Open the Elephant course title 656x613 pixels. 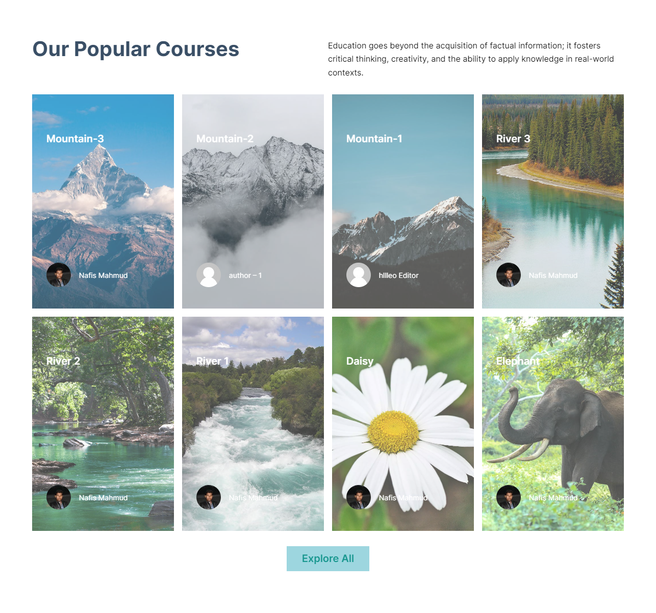pyautogui.click(x=518, y=361)
